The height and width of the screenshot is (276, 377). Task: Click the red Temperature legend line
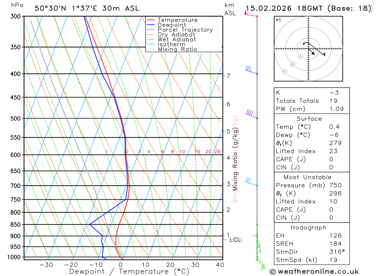point(151,20)
